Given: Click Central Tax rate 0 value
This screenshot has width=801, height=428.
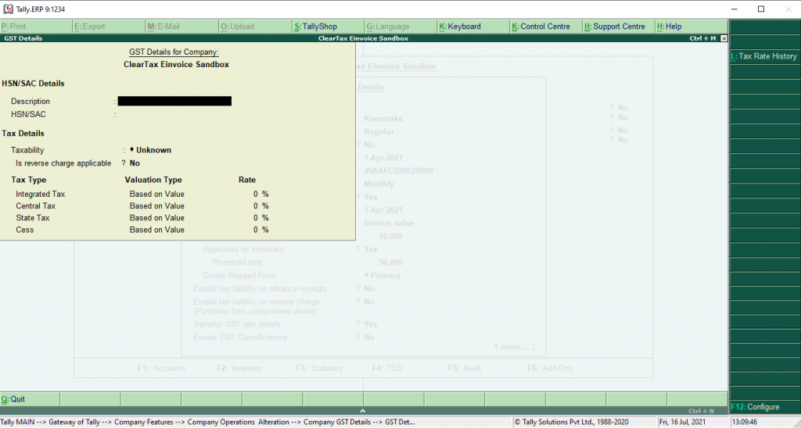Looking at the screenshot, I should [x=256, y=205].
